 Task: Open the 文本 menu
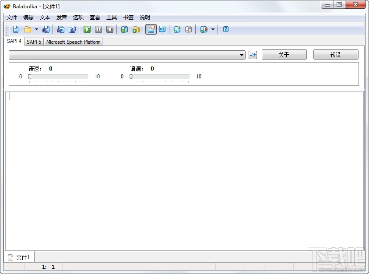[45, 18]
